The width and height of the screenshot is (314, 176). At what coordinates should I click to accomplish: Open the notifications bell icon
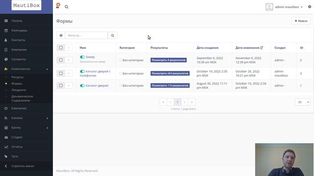(x=58, y=6)
